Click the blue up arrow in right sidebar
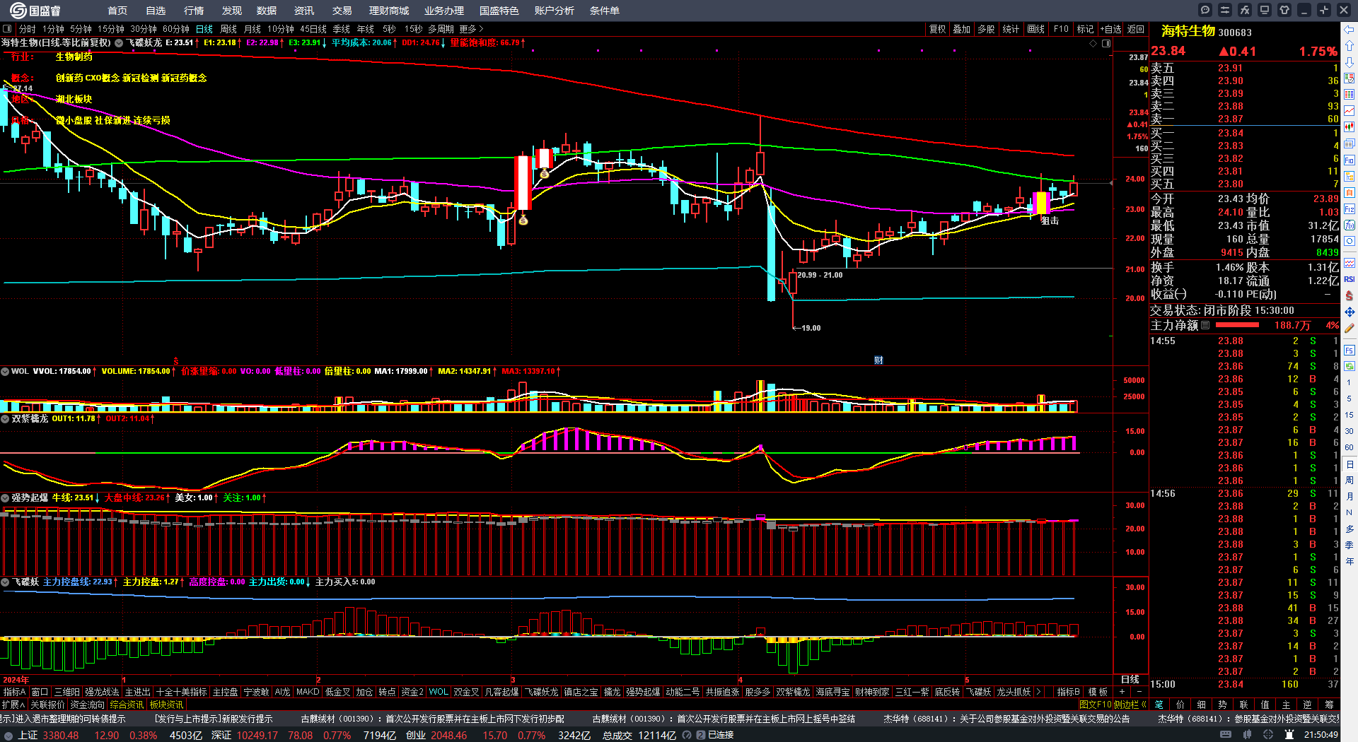This screenshot has width=1358, height=742. (1350, 46)
